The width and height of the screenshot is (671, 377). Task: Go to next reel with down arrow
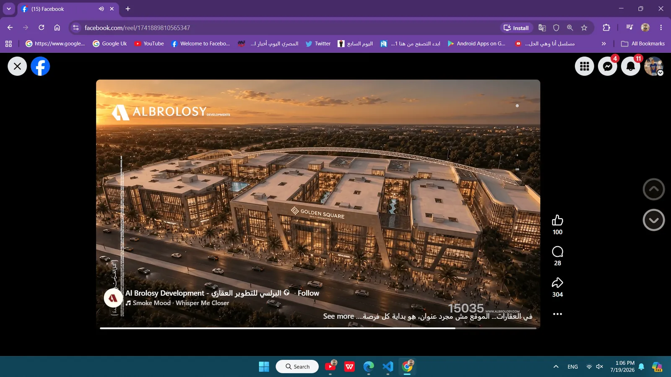(x=653, y=220)
